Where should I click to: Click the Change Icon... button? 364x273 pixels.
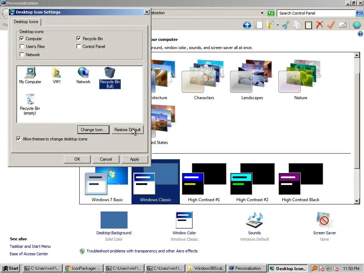[93, 130]
